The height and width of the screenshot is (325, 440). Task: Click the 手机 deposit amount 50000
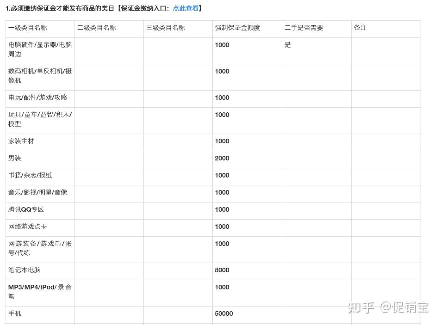pos(224,313)
